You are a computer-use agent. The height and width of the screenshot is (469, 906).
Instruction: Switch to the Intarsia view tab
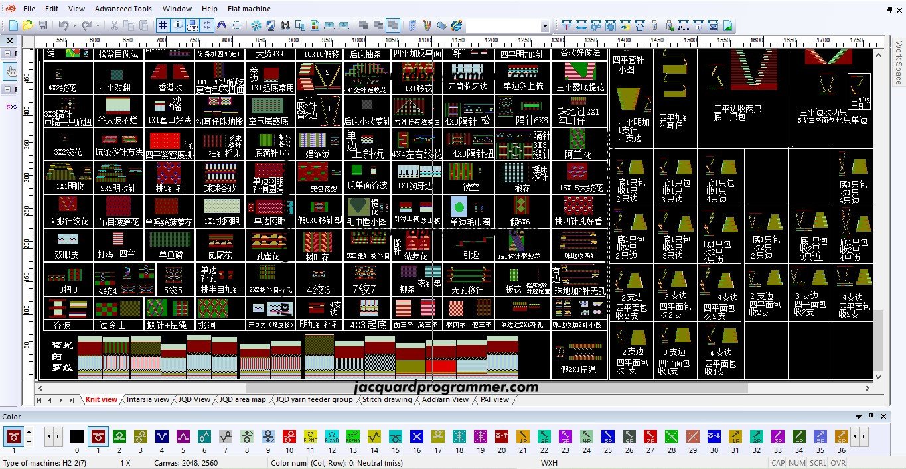pos(147,399)
